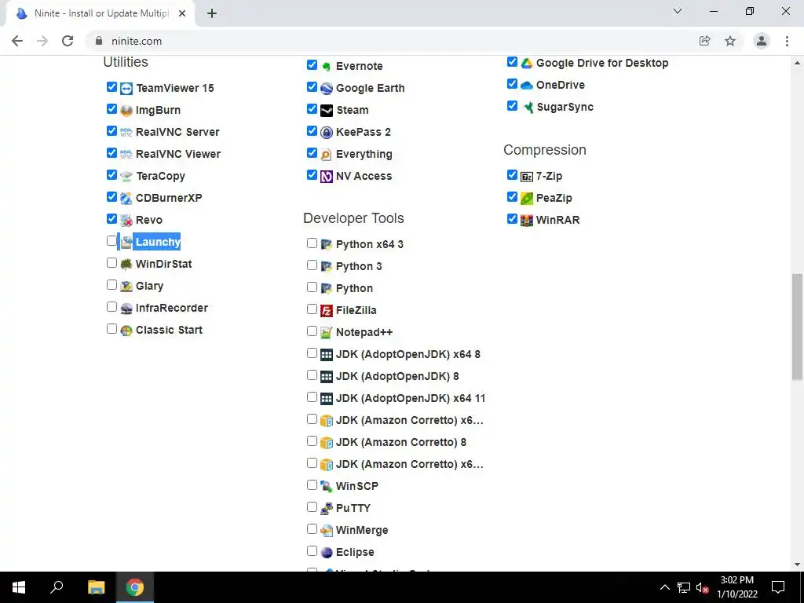Reload the Ninite page
The height and width of the screenshot is (603, 804).
tap(68, 41)
